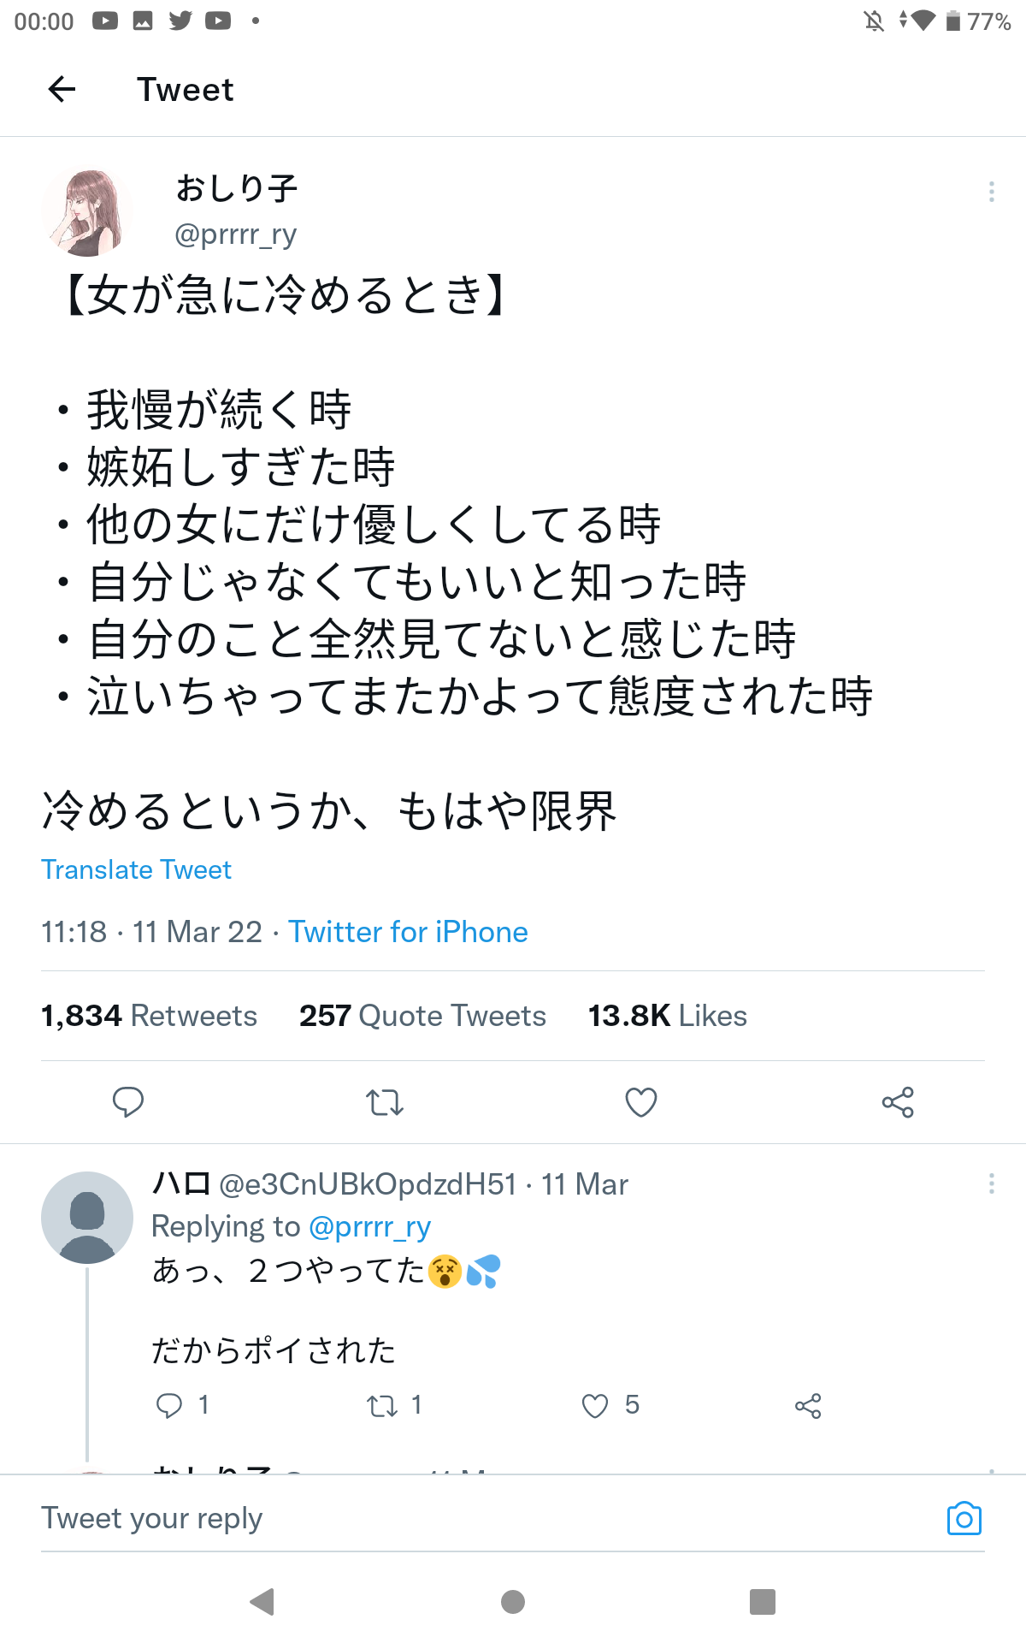Retweet ハロ's reply

382,1405
